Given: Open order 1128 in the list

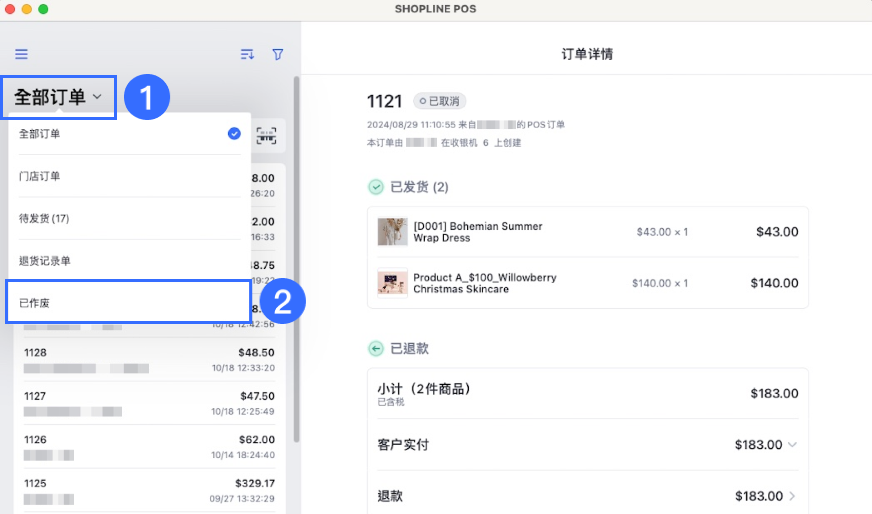Looking at the screenshot, I should [149, 360].
